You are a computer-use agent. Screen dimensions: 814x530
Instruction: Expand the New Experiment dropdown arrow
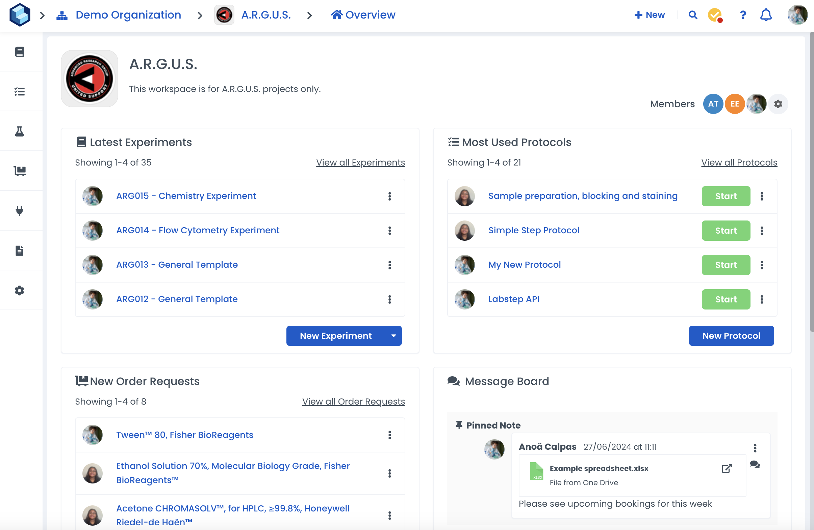click(394, 336)
